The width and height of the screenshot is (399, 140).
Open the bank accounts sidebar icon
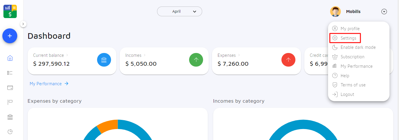[x=10, y=117]
